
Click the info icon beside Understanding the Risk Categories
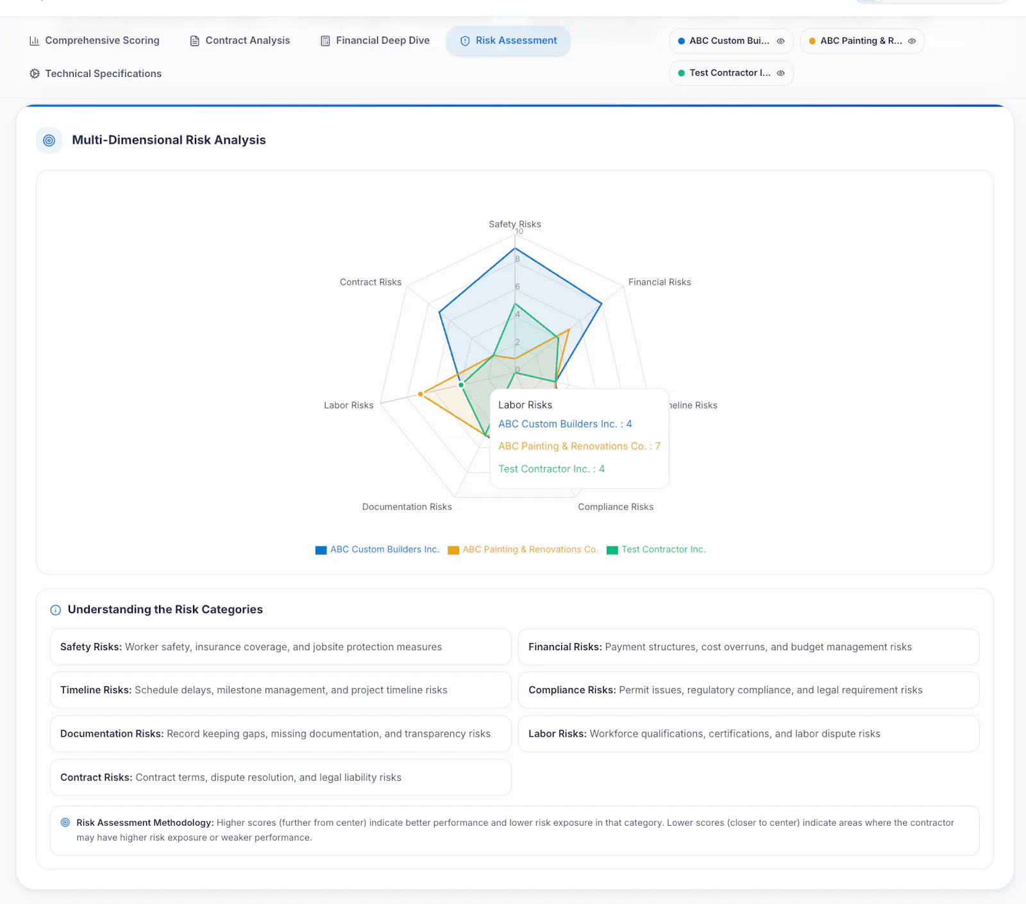pos(56,610)
